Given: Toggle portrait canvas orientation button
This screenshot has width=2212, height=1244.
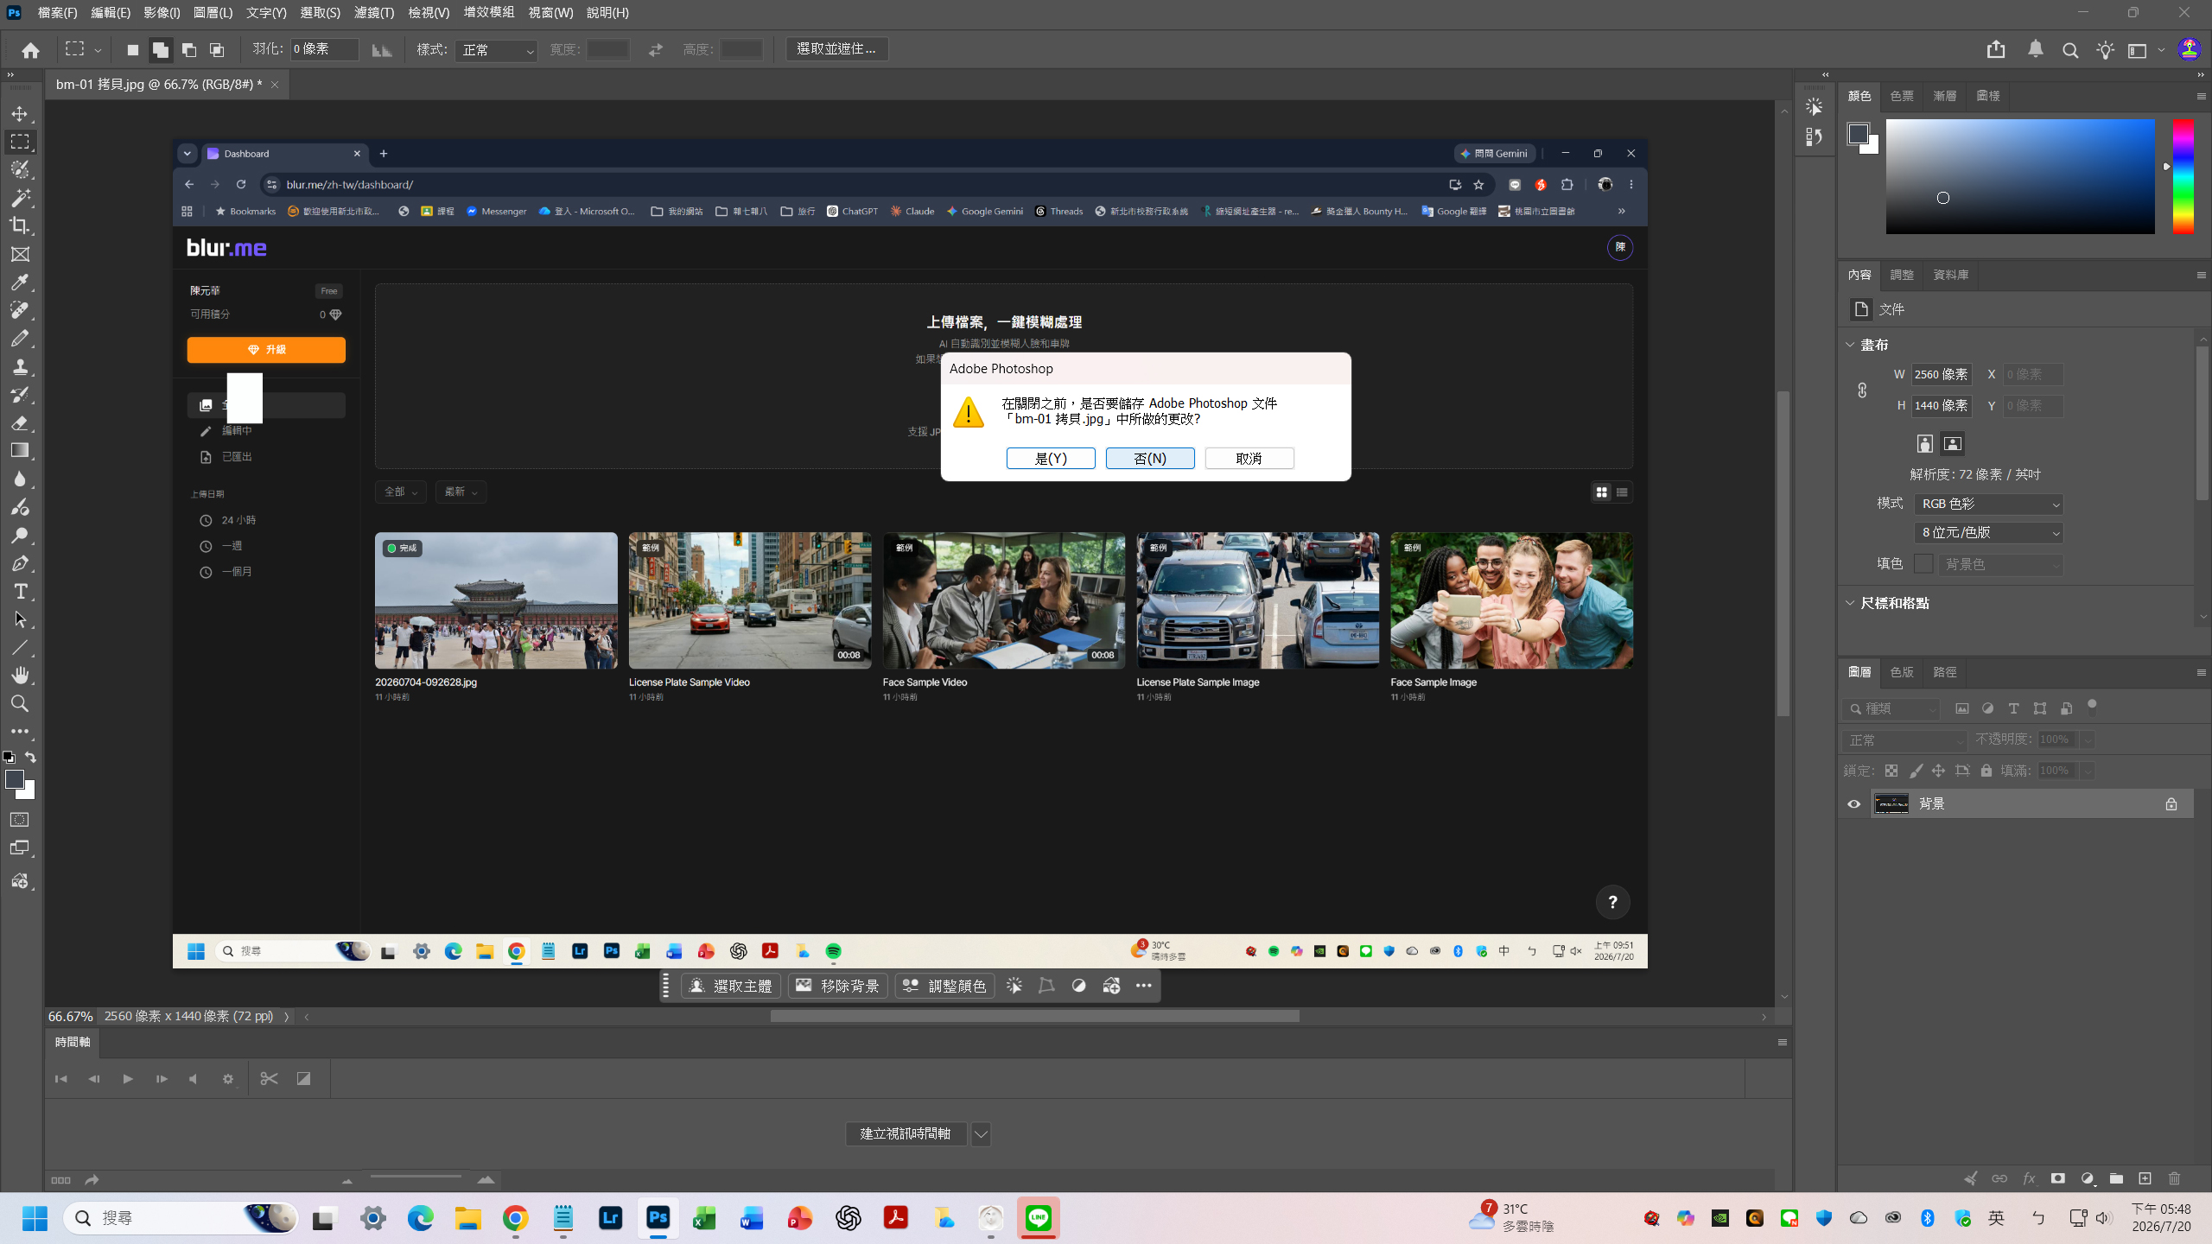Looking at the screenshot, I should click(x=1924, y=444).
